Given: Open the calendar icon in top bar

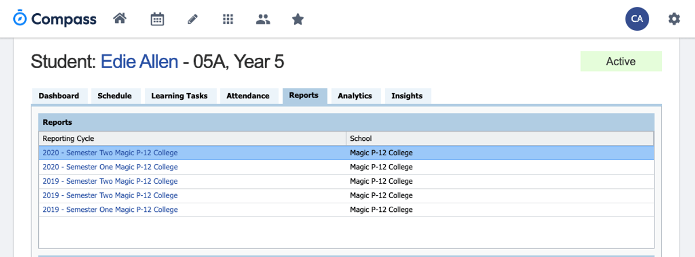Looking at the screenshot, I should coord(157,19).
